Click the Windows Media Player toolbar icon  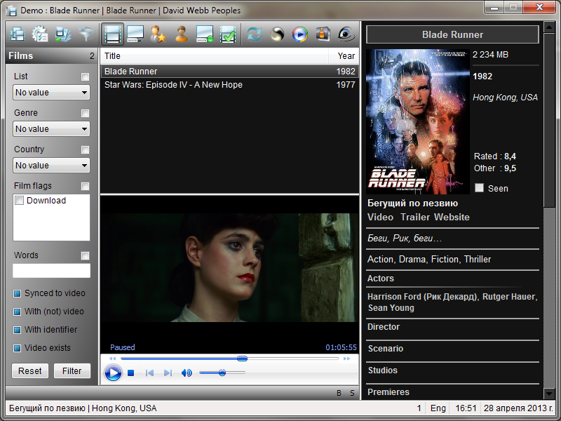tap(300, 34)
